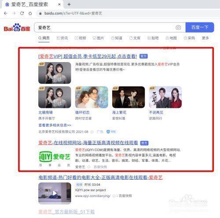220x218 pixels.
Task: Select the 网页 search tab
Action: click(x=44, y=38)
